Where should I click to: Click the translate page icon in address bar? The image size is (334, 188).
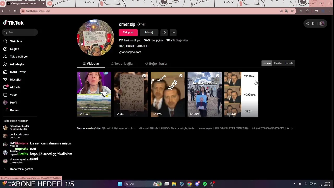pos(287,11)
